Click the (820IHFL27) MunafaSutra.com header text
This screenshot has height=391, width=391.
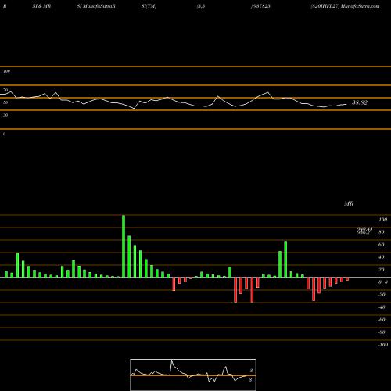[x=345, y=6]
